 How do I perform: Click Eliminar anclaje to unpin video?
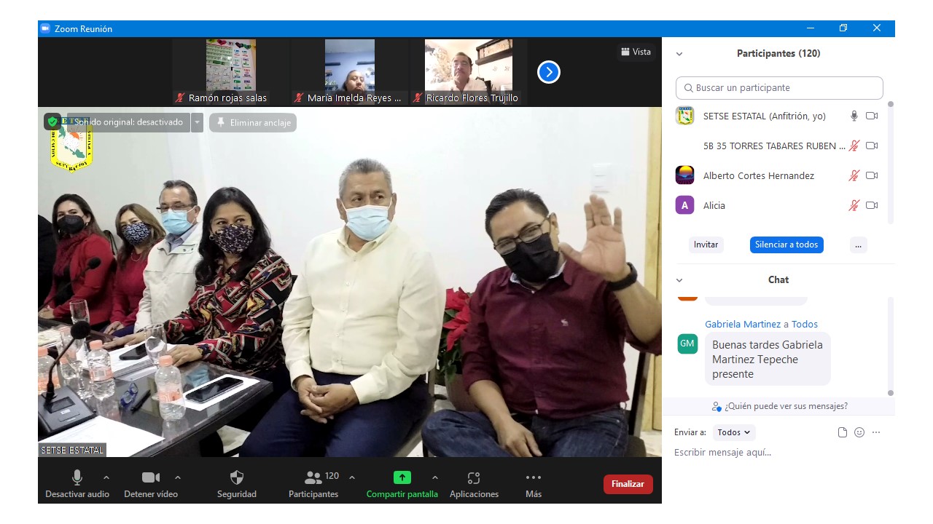(253, 122)
